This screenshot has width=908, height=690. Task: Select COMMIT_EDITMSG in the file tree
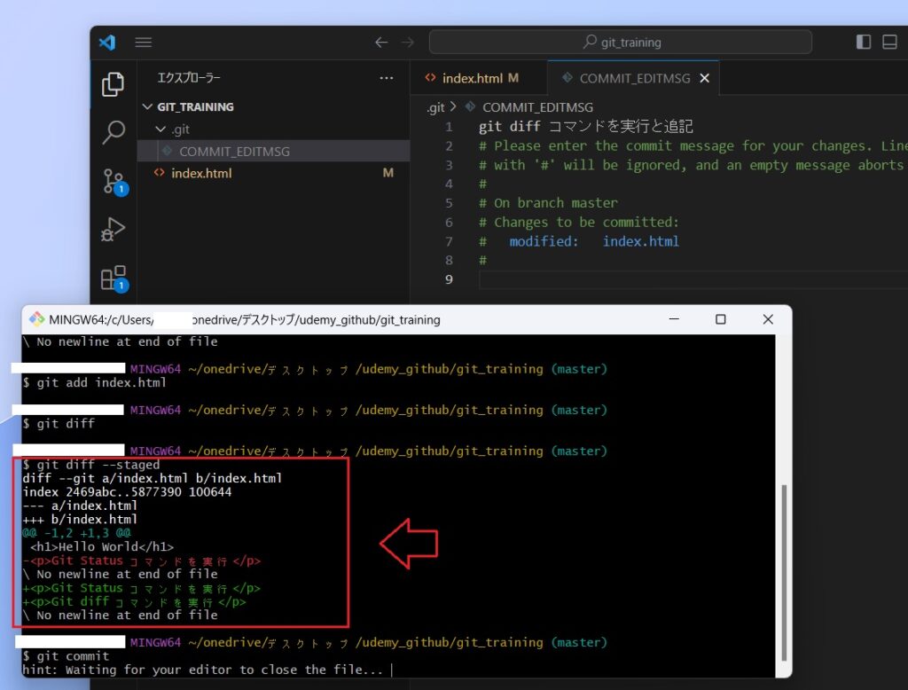tap(234, 152)
